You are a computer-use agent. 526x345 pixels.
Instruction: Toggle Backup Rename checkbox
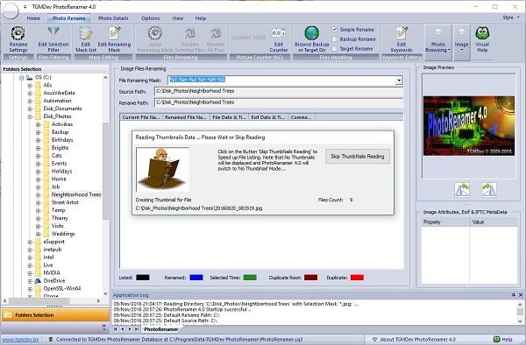(x=335, y=39)
